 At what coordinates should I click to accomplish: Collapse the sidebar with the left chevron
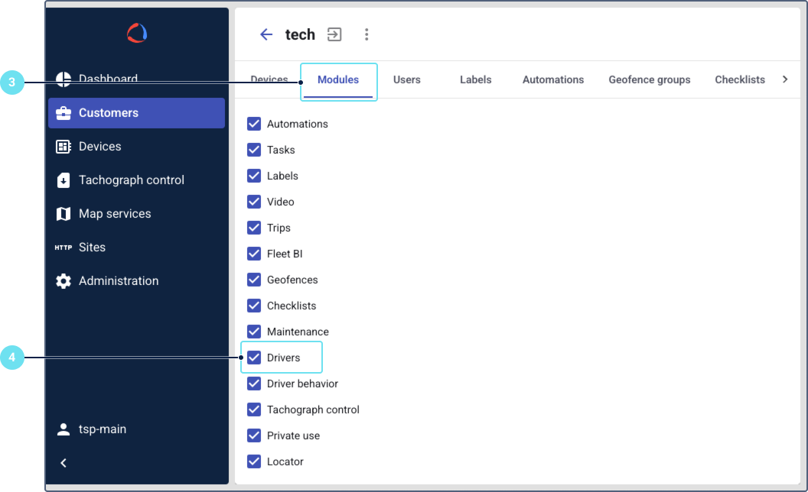click(x=64, y=463)
